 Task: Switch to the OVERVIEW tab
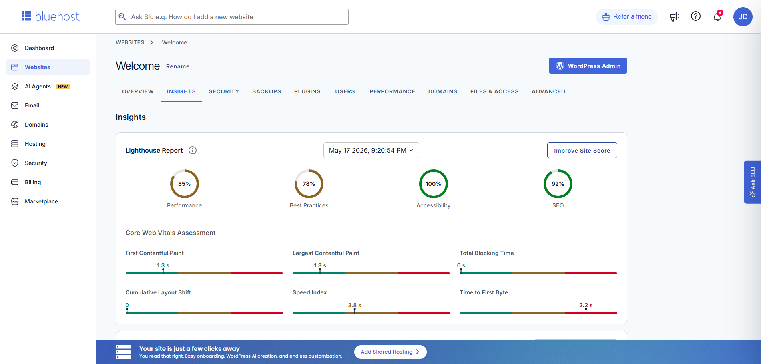point(138,91)
